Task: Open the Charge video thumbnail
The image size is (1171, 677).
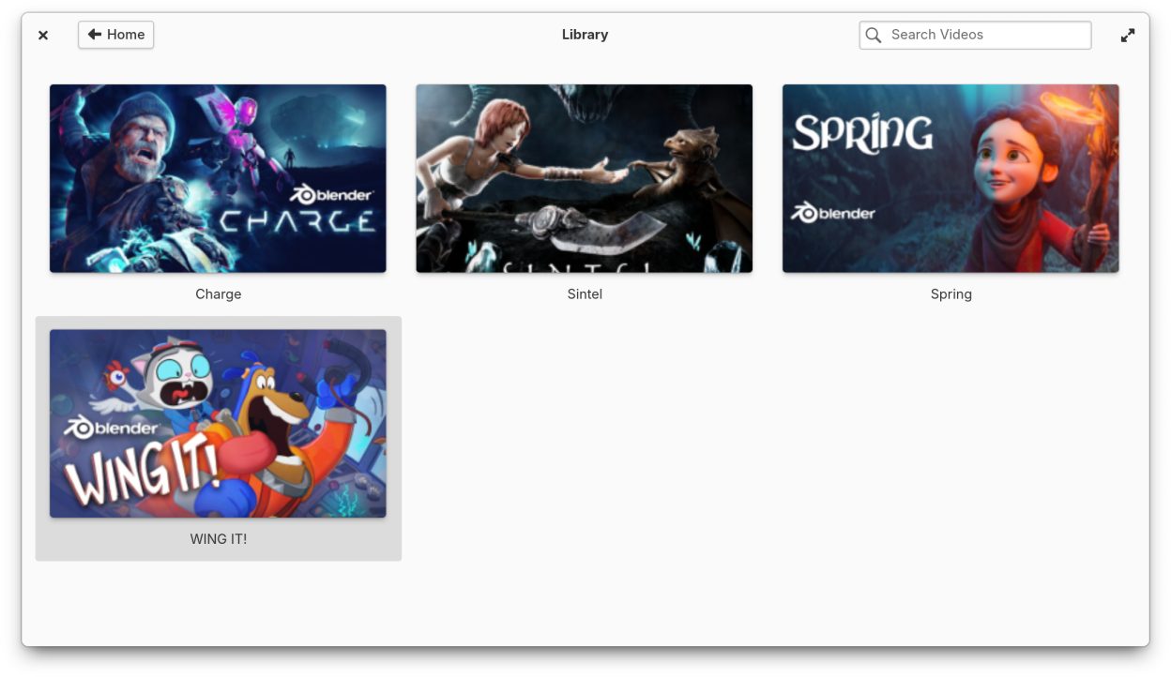Action: click(218, 178)
